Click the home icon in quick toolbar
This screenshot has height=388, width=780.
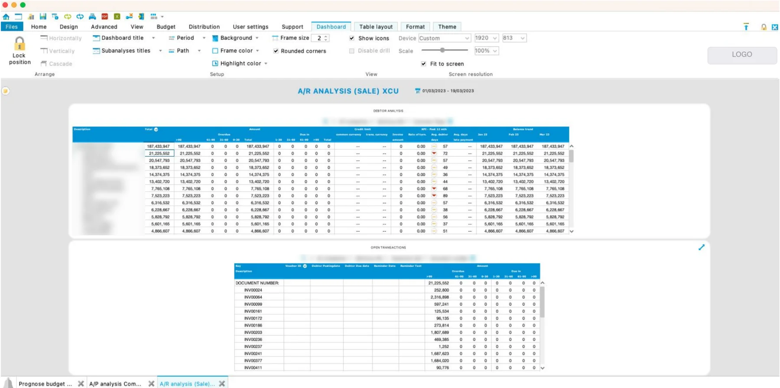pos(6,16)
